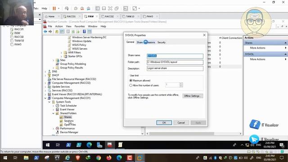Open More Actions under Shares
This screenshot has width=288, height=162.
257,48
